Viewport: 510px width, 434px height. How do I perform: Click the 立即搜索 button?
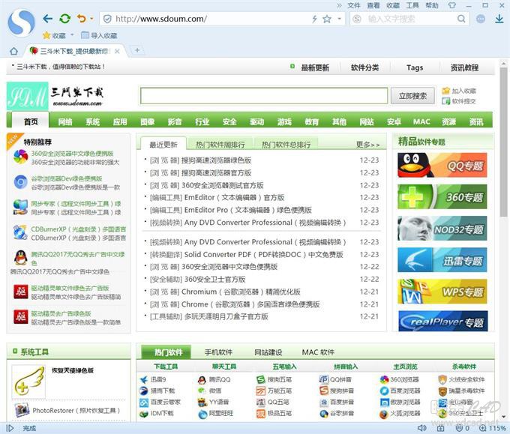[412, 96]
